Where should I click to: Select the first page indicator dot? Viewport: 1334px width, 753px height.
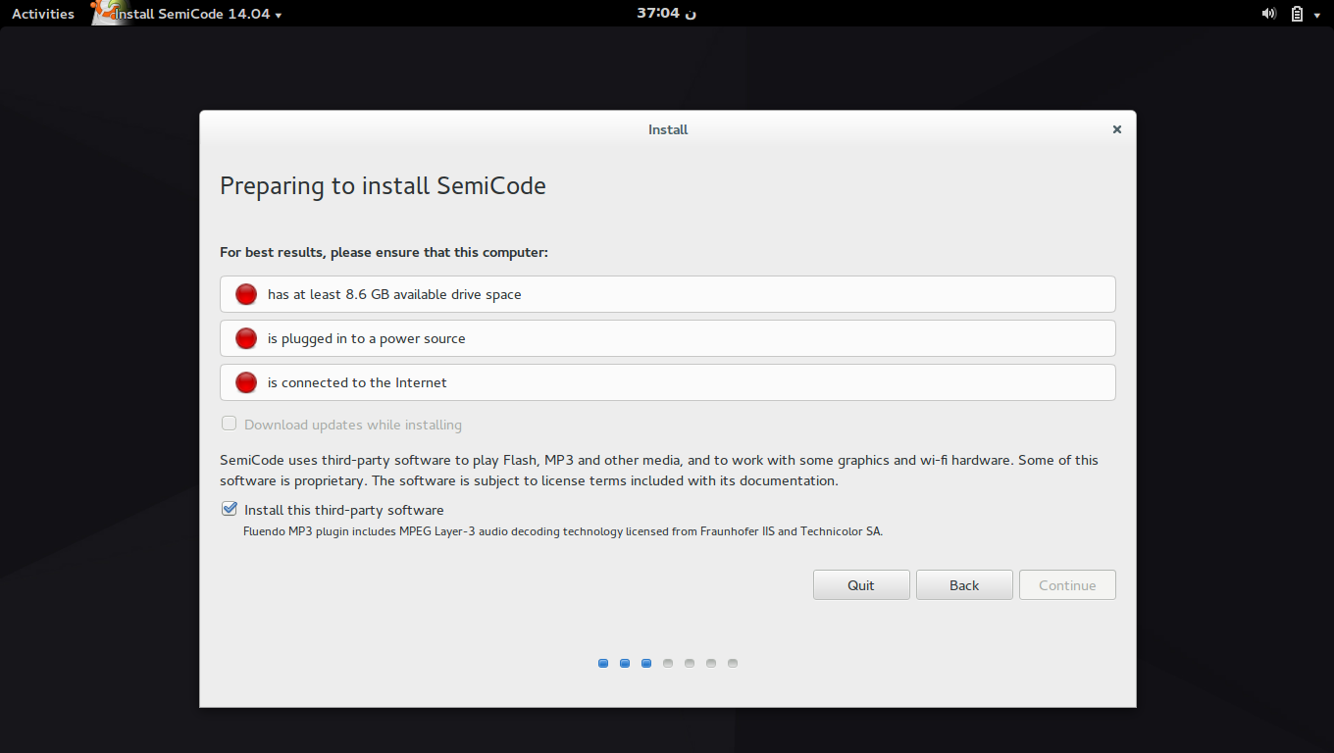[603, 663]
